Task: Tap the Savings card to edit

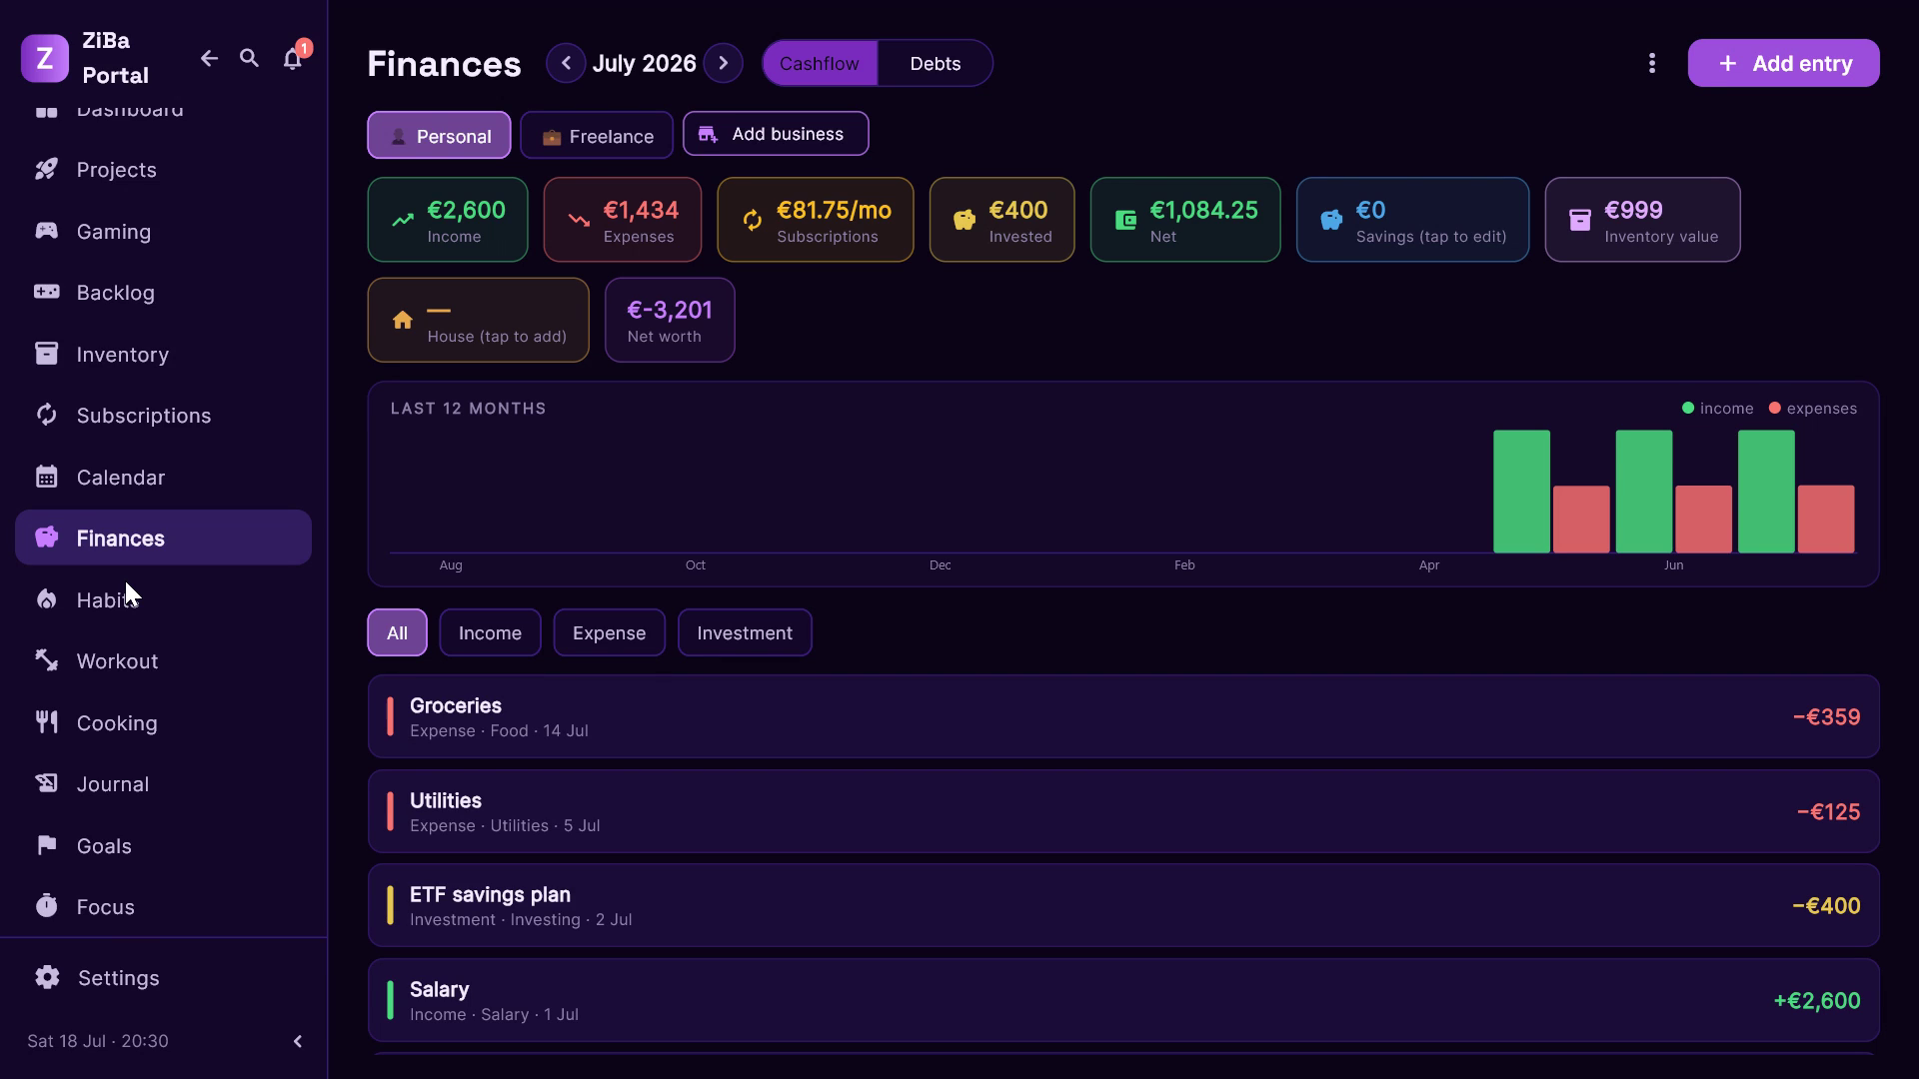Action: point(1412,220)
